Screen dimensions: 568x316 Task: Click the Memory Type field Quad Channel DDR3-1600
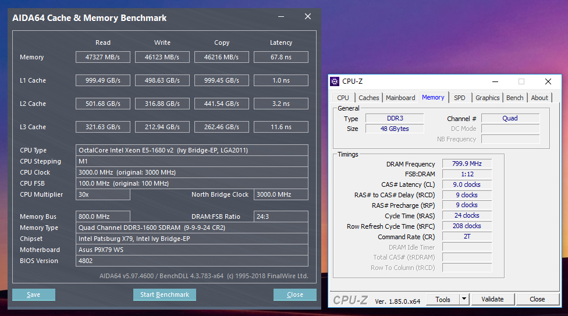[x=192, y=228]
